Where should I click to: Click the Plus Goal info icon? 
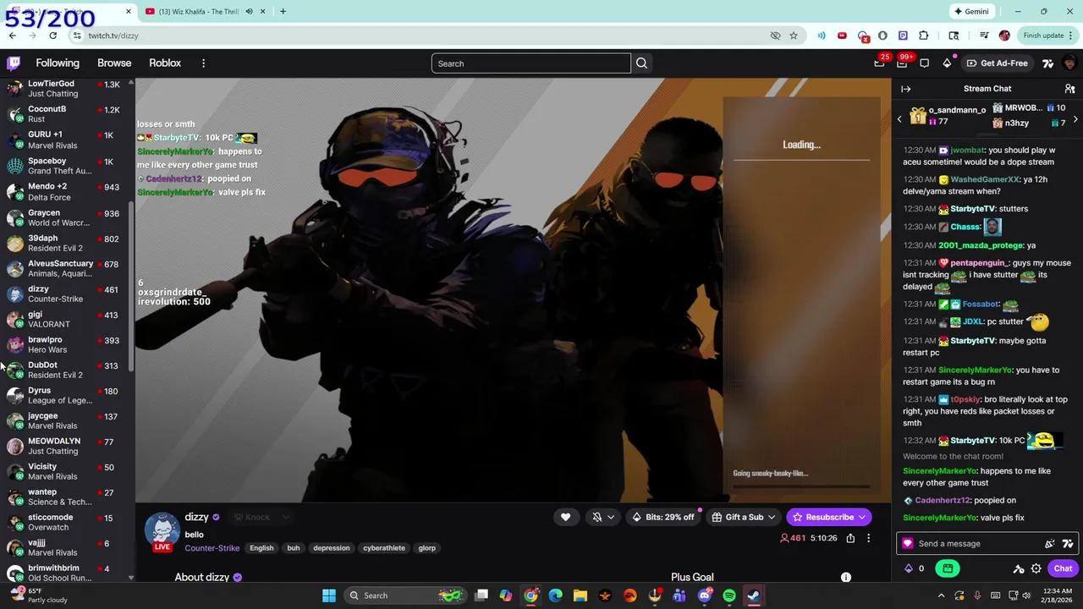pos(845,577)
